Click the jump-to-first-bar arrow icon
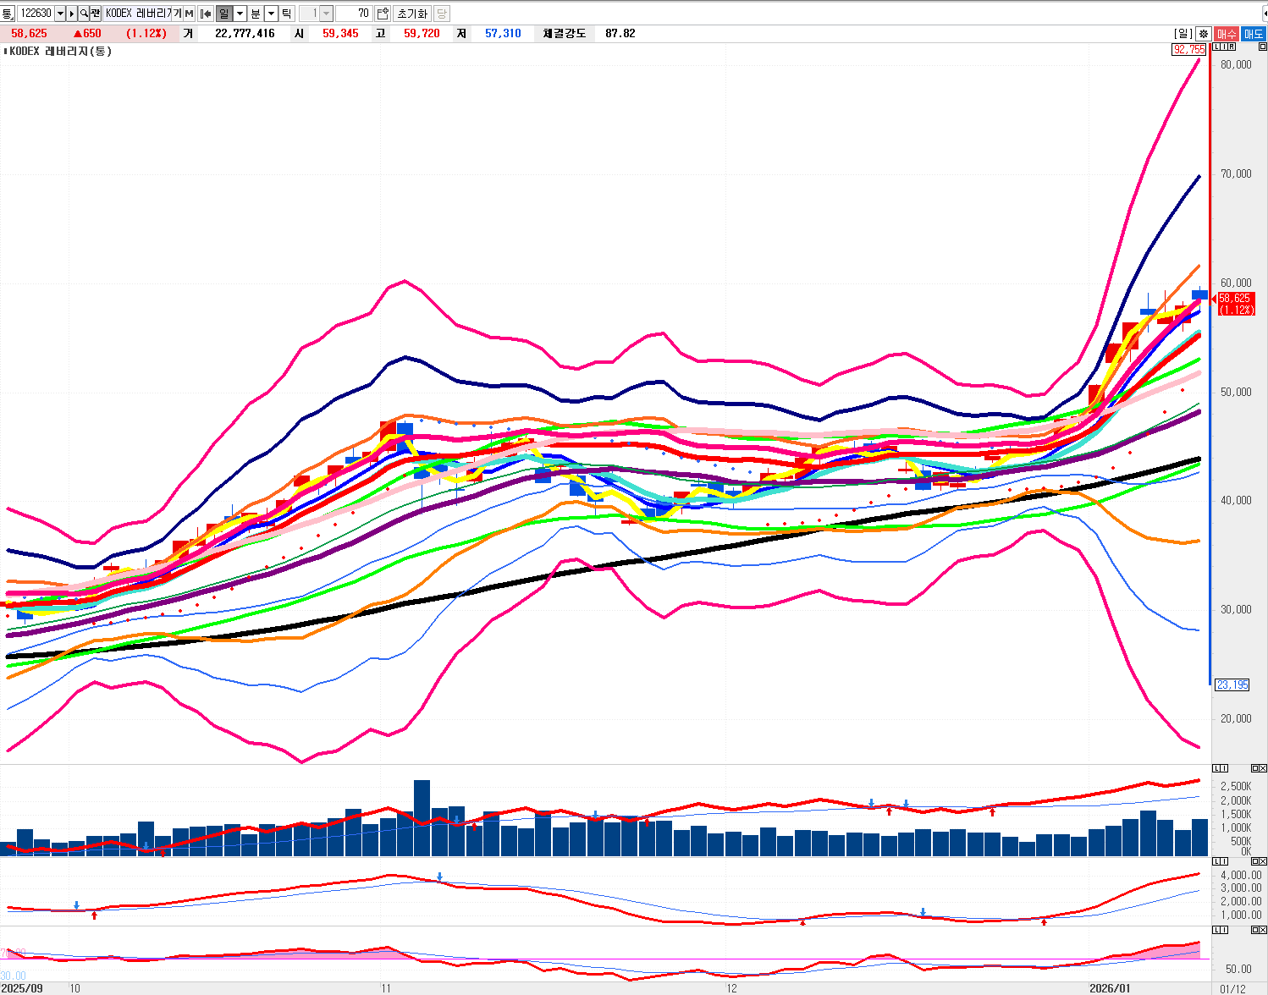 206,14
